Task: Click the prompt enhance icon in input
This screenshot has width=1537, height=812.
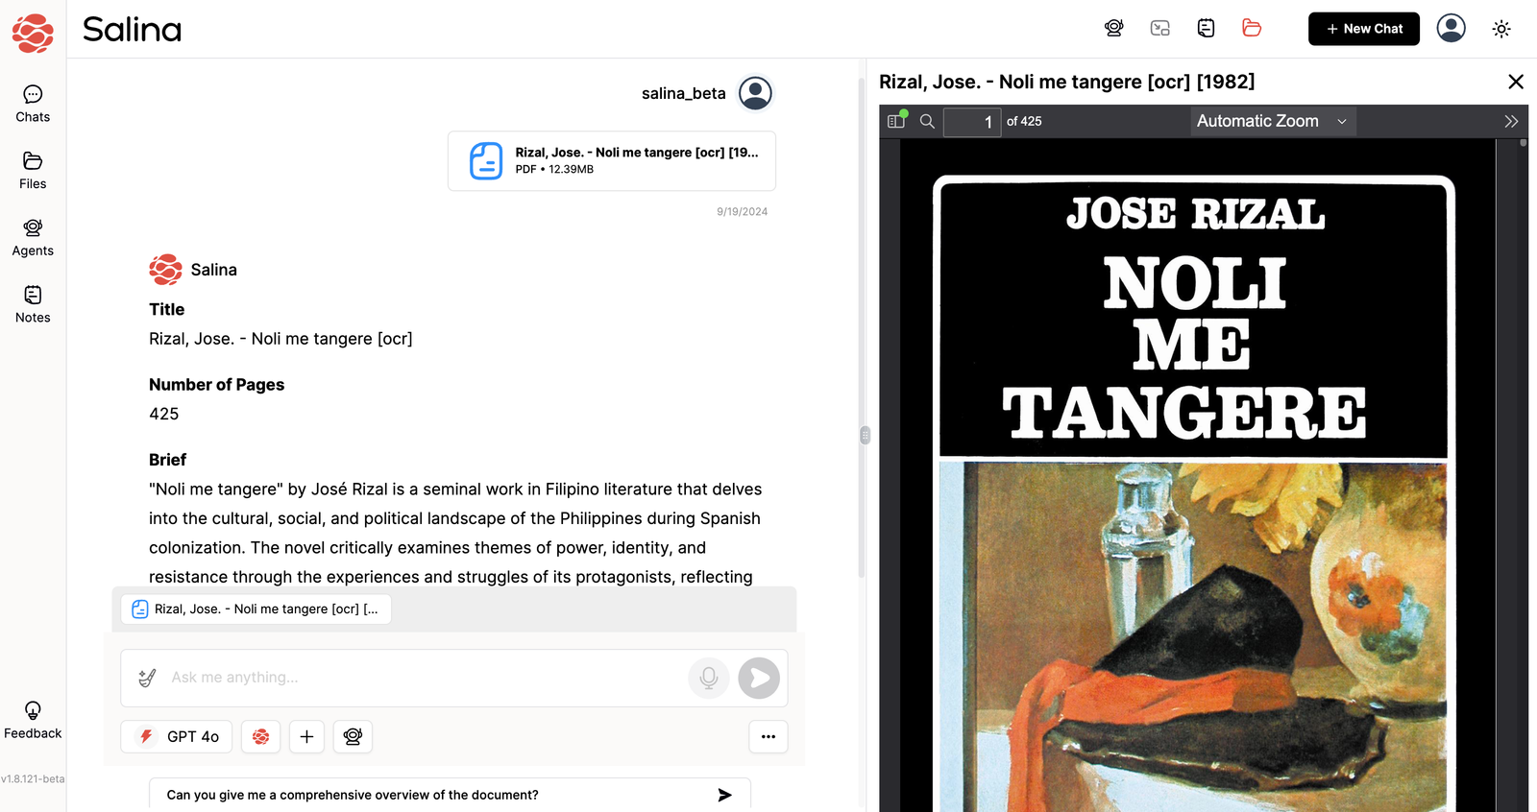Action: (147, 678)
